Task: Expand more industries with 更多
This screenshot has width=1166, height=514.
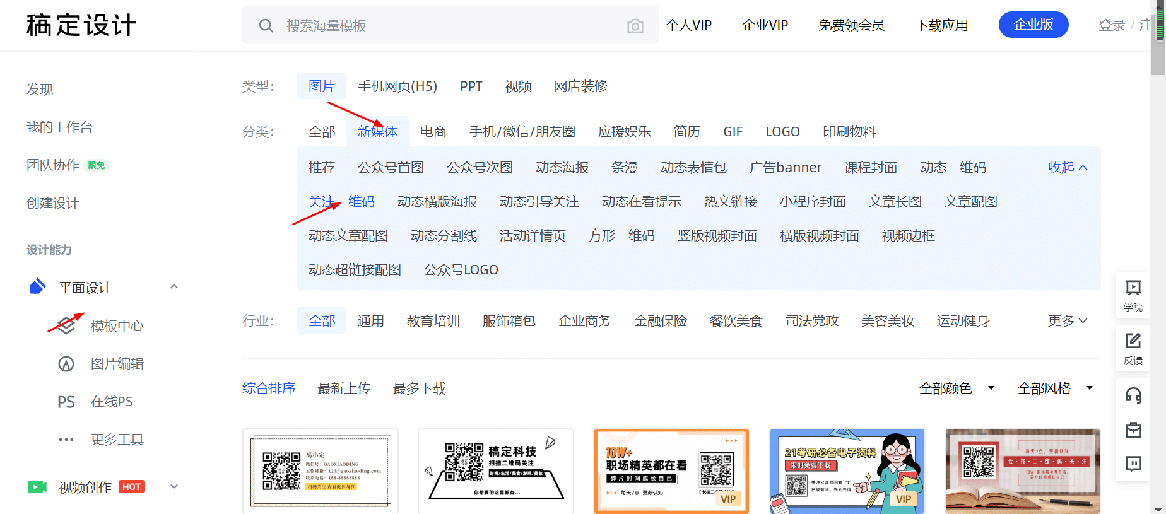Action: pyautogui.click(x=1068, y=321)
